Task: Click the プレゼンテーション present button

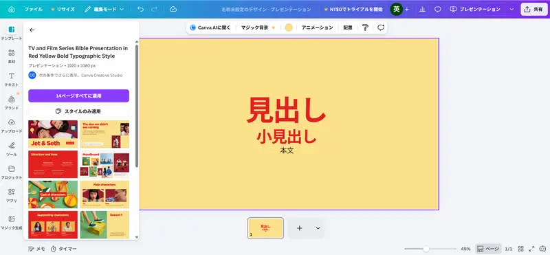Action: point(475,10)
